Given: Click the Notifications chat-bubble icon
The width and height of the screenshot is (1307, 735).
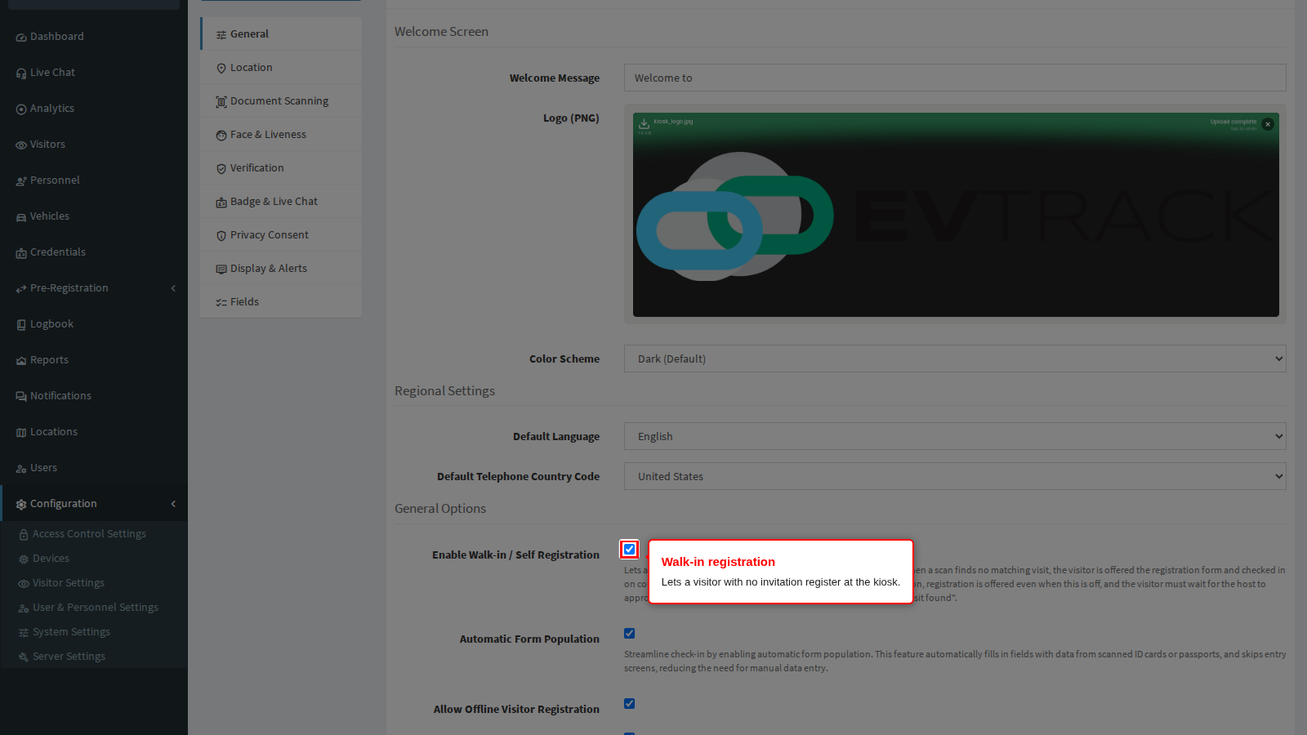Looking at the screenshot, I should coord(21,397).
